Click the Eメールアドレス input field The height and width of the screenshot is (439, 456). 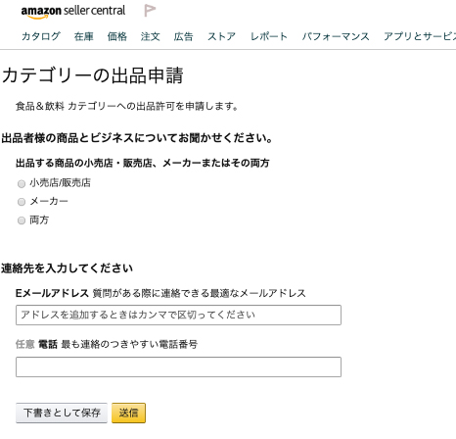click(178, 315)
